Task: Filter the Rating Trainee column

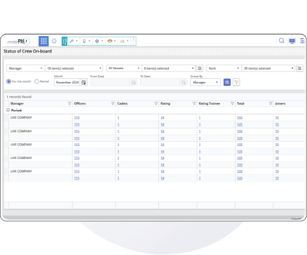Action: (x=232, y=103)
